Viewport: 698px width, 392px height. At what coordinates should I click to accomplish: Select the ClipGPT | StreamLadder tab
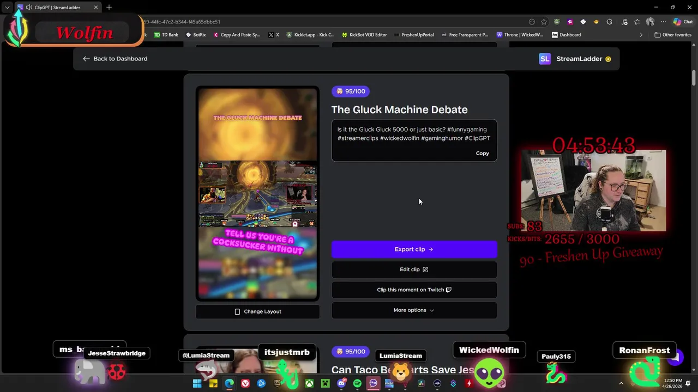[57, 8]
